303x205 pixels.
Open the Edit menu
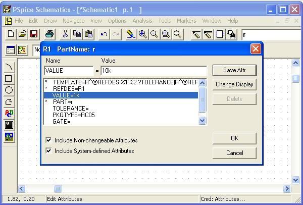click(33, 21)
